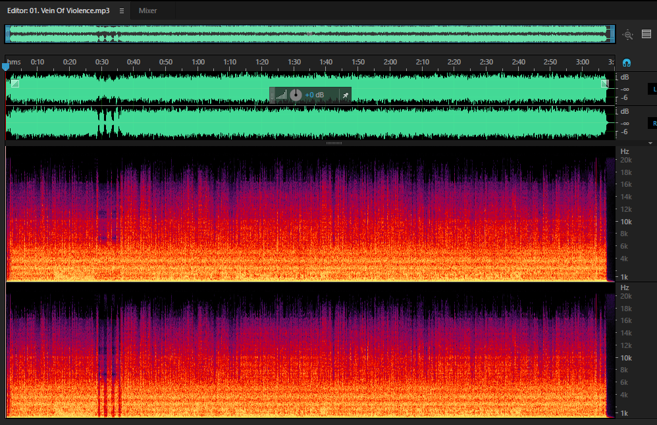
Task: Click the 20k label on upper Hz scale
Action: (626, 160)
